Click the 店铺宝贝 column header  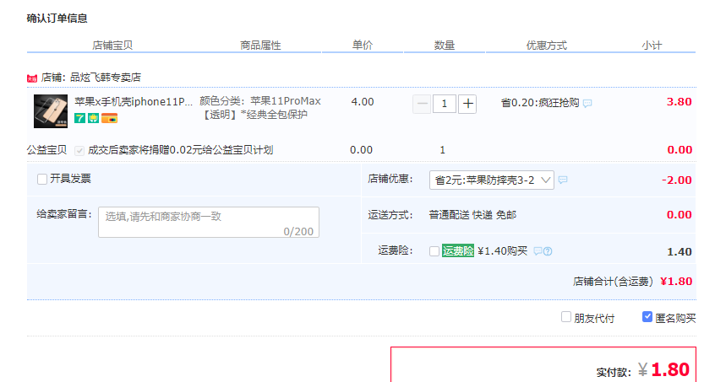(x=112, y=46)
